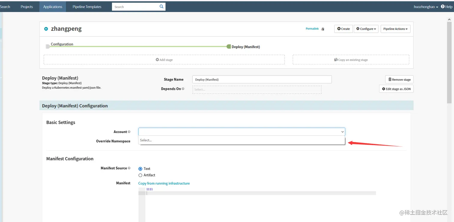454x222 pixels.
Task: Expand the Account combo box
Action: pyautogui.click(x=242, y=132)
